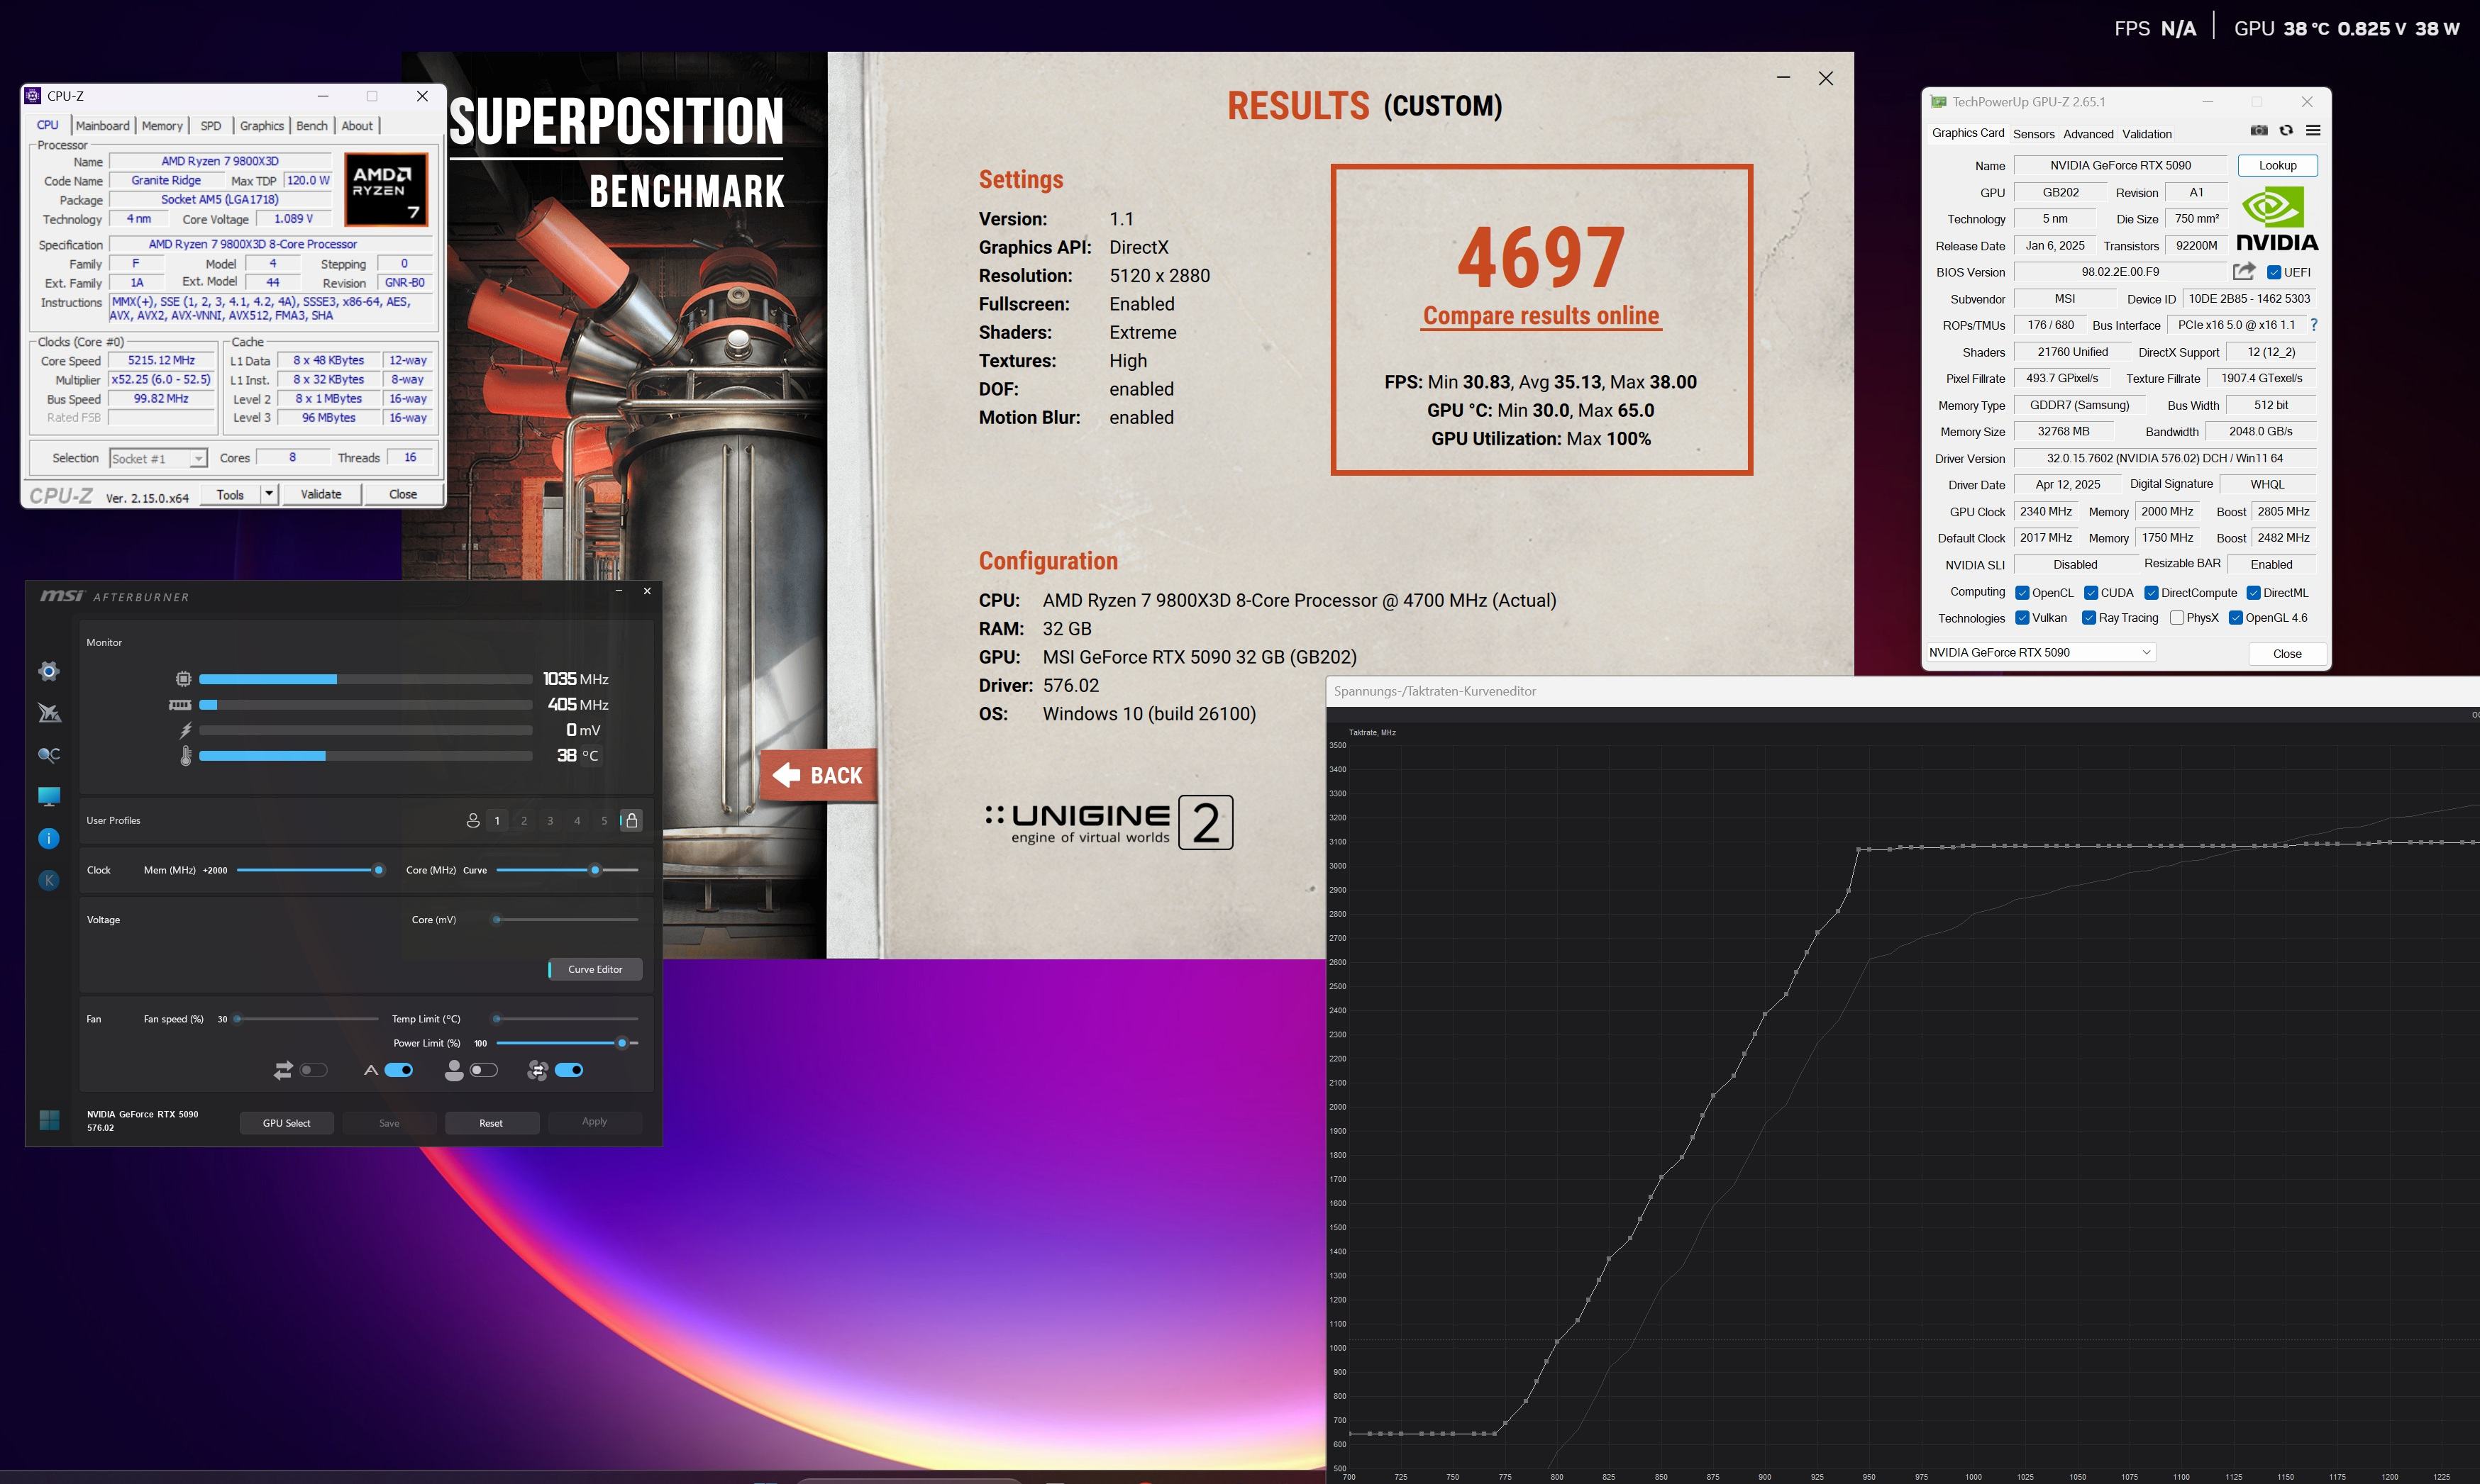Click the Curve Editor button

click(595, 969)
